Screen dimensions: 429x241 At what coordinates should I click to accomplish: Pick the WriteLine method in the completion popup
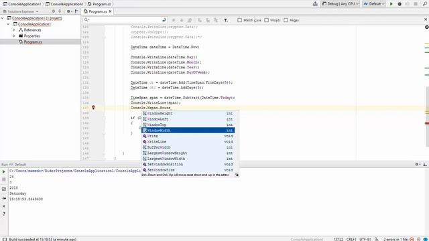188,141
